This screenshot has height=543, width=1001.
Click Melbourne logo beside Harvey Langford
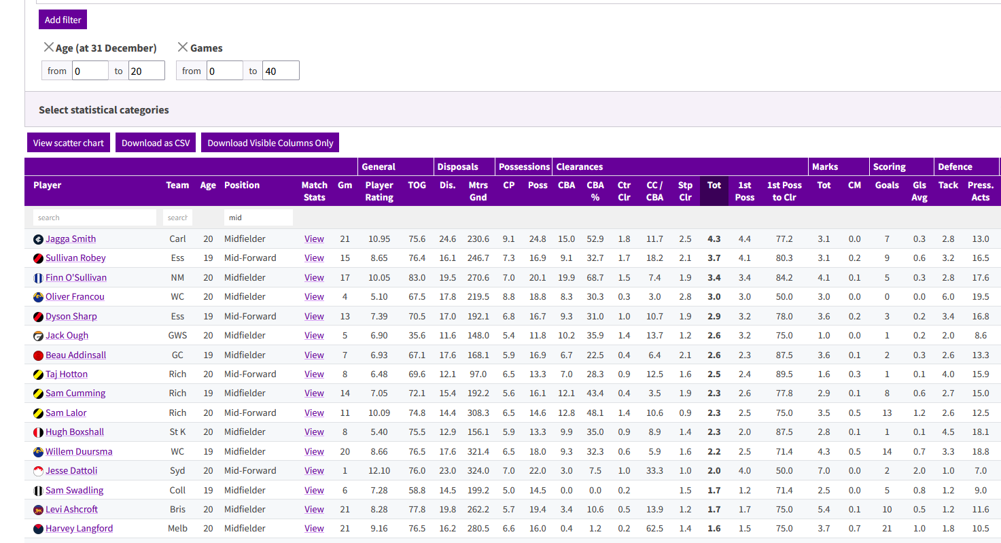[38, 529]
